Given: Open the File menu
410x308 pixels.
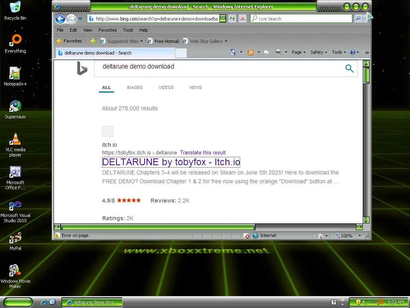Looking at the screenshot, I should click(x=60, y=30).
